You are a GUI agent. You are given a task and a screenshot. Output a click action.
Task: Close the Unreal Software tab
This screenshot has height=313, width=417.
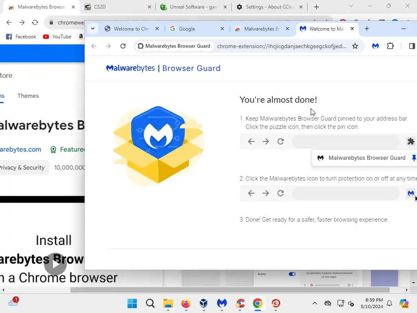225,7
